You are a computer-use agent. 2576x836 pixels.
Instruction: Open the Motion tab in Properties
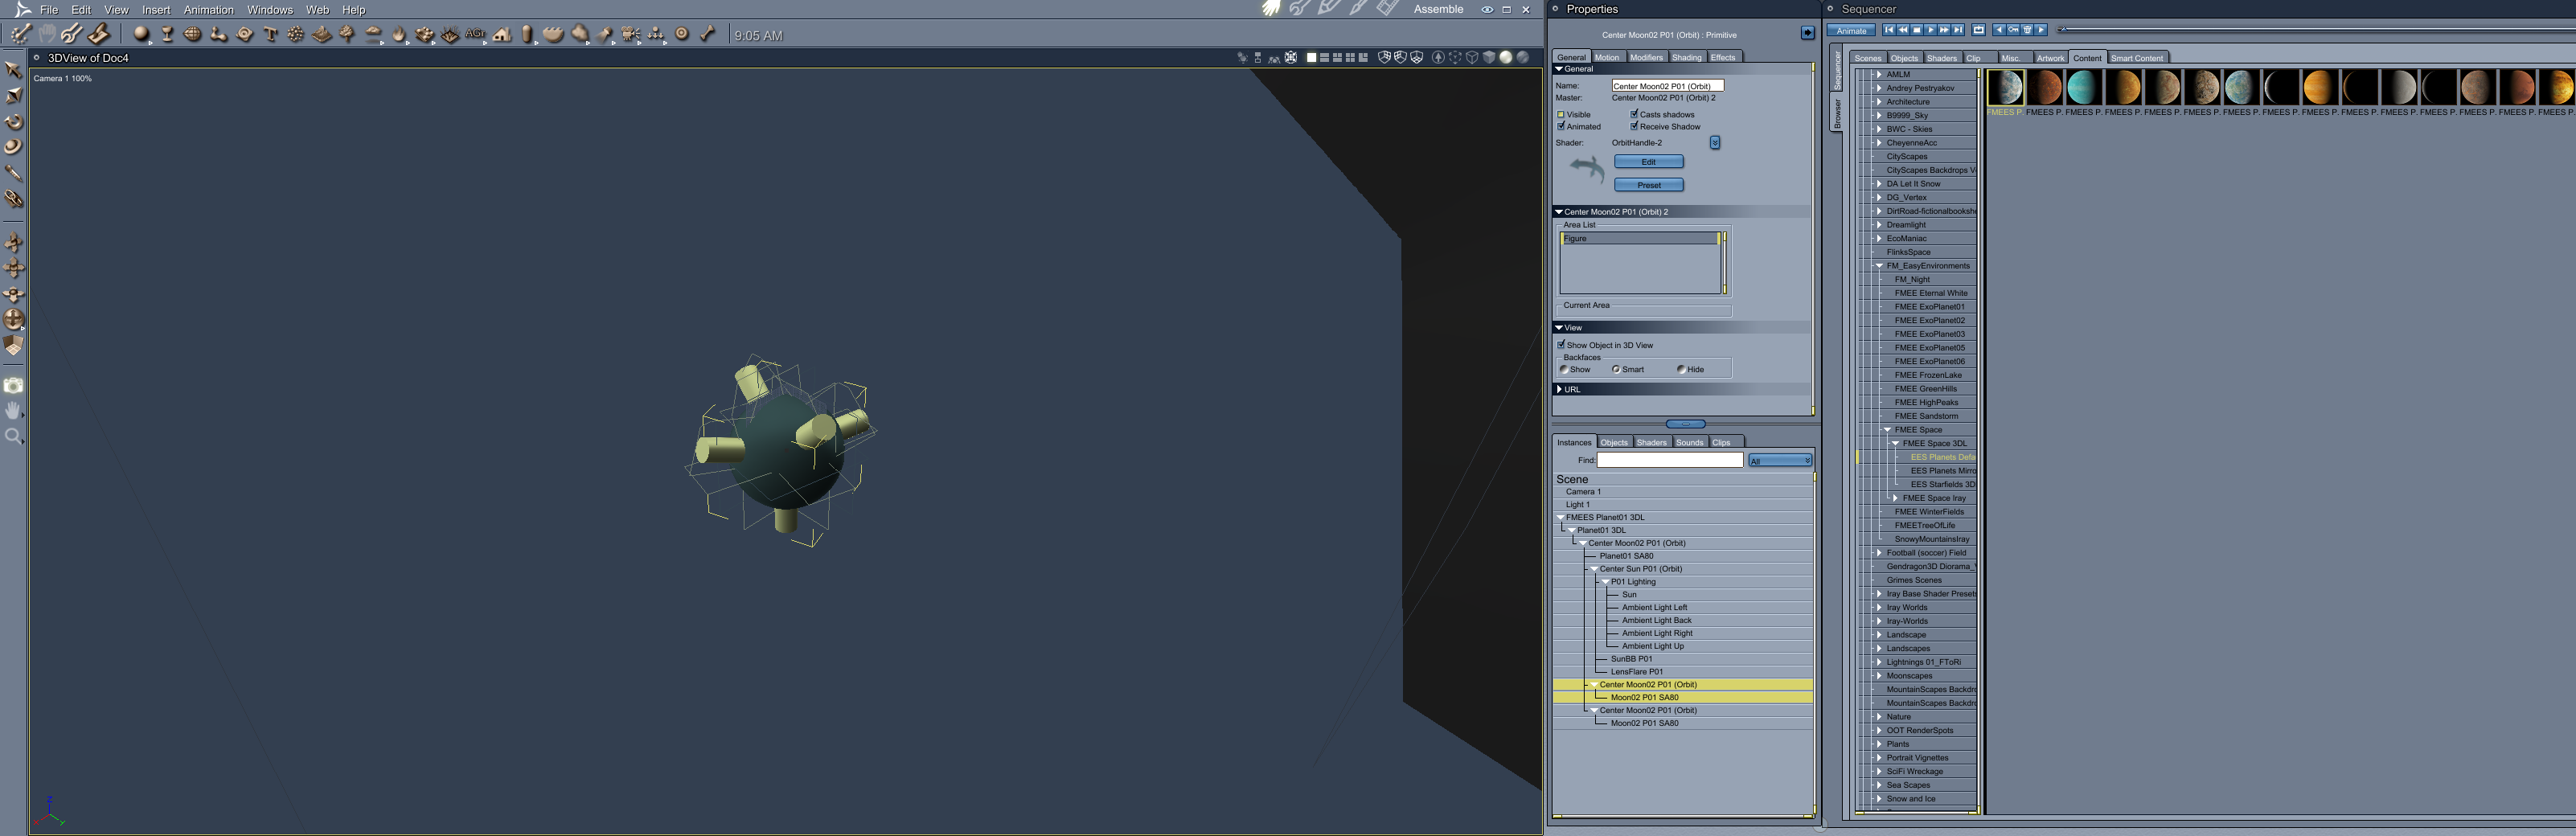point(1607,57)
